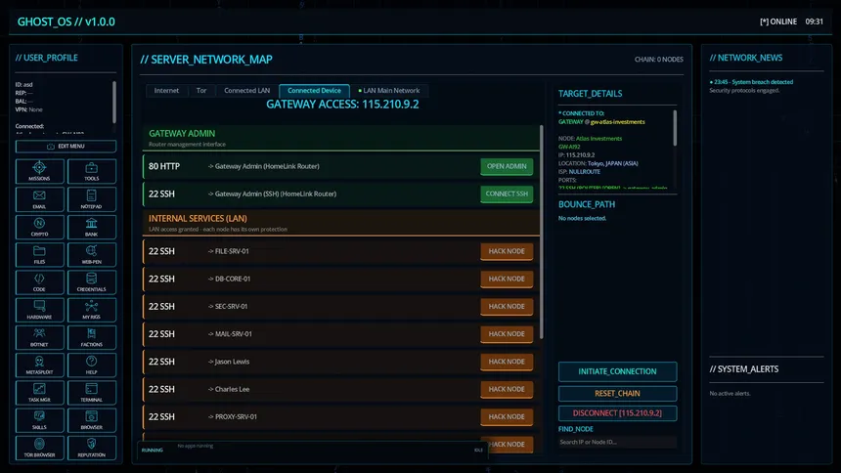Image resolution: width=841 pixels, height=473 pixels.
Task: Open the My Rigs icon
Action: click(92, 310)
